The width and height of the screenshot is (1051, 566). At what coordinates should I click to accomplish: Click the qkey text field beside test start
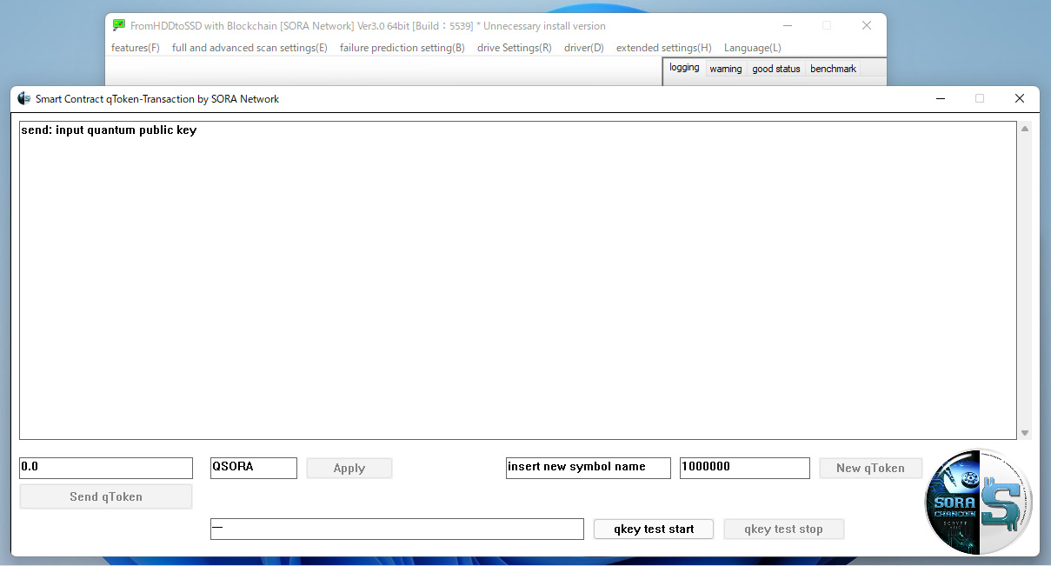point(397,529)
